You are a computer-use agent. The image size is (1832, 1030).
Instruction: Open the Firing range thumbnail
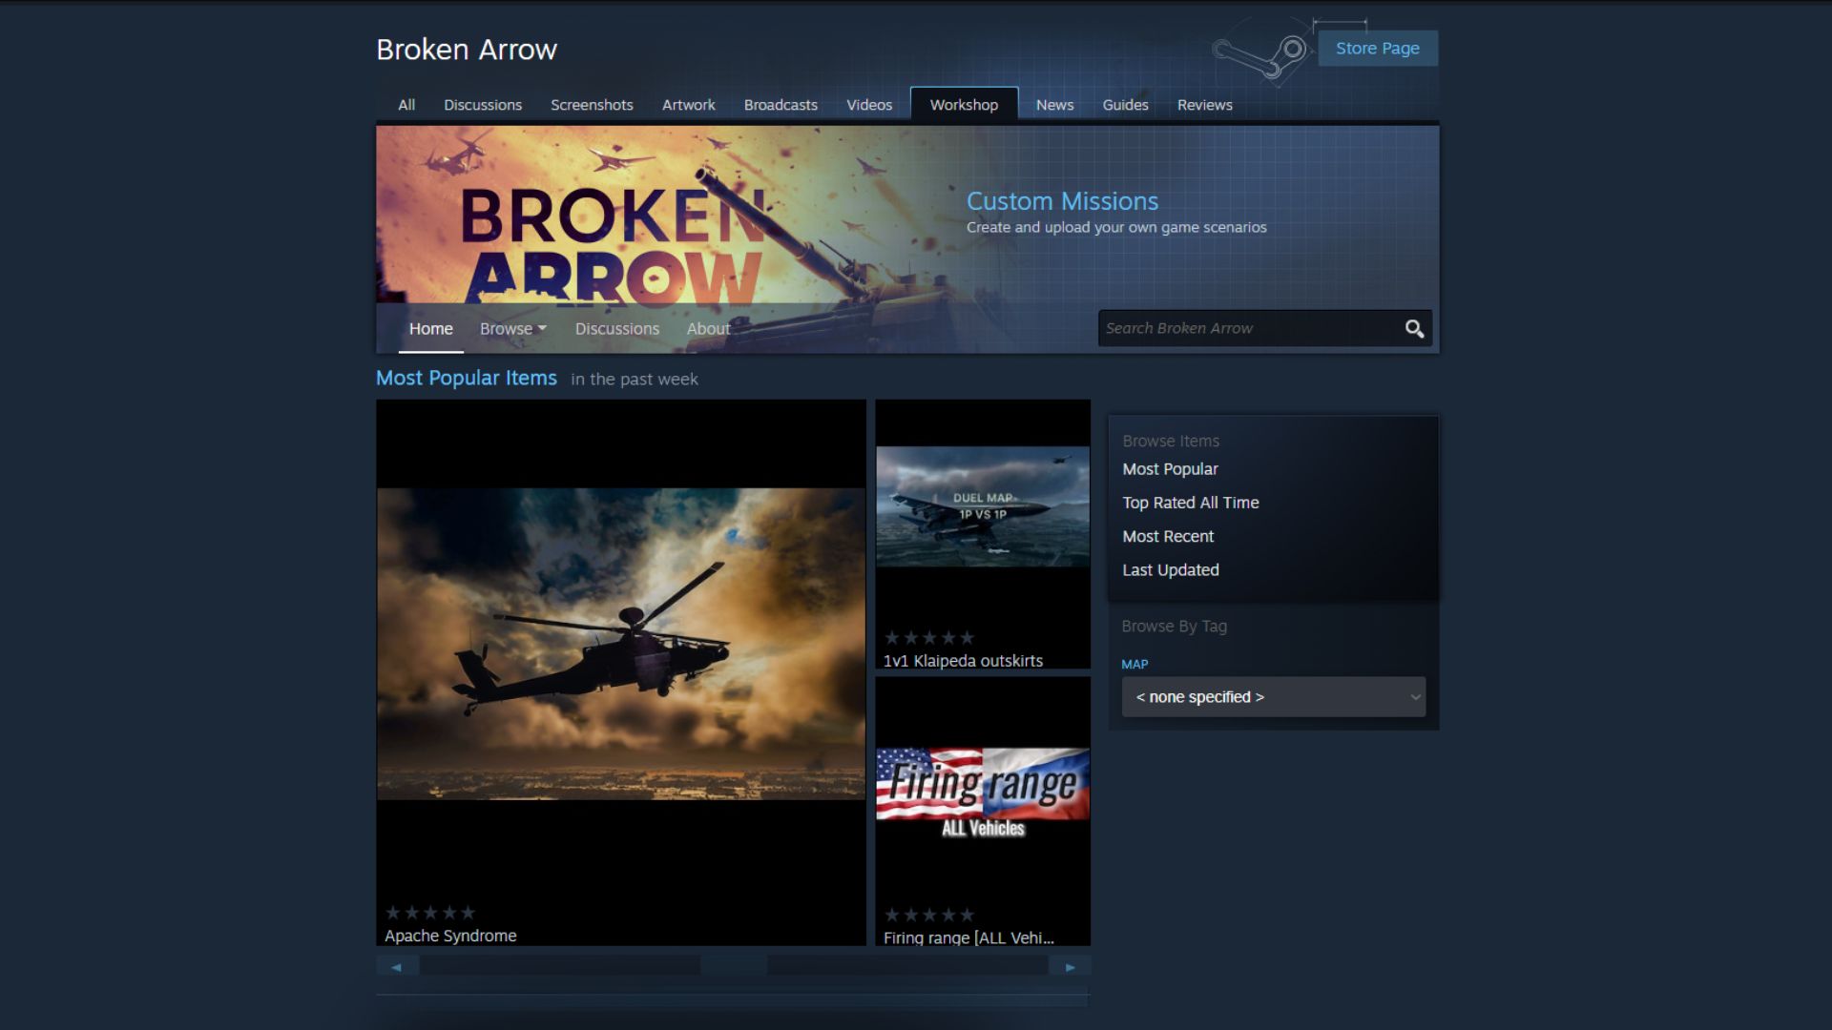(983, 793)
